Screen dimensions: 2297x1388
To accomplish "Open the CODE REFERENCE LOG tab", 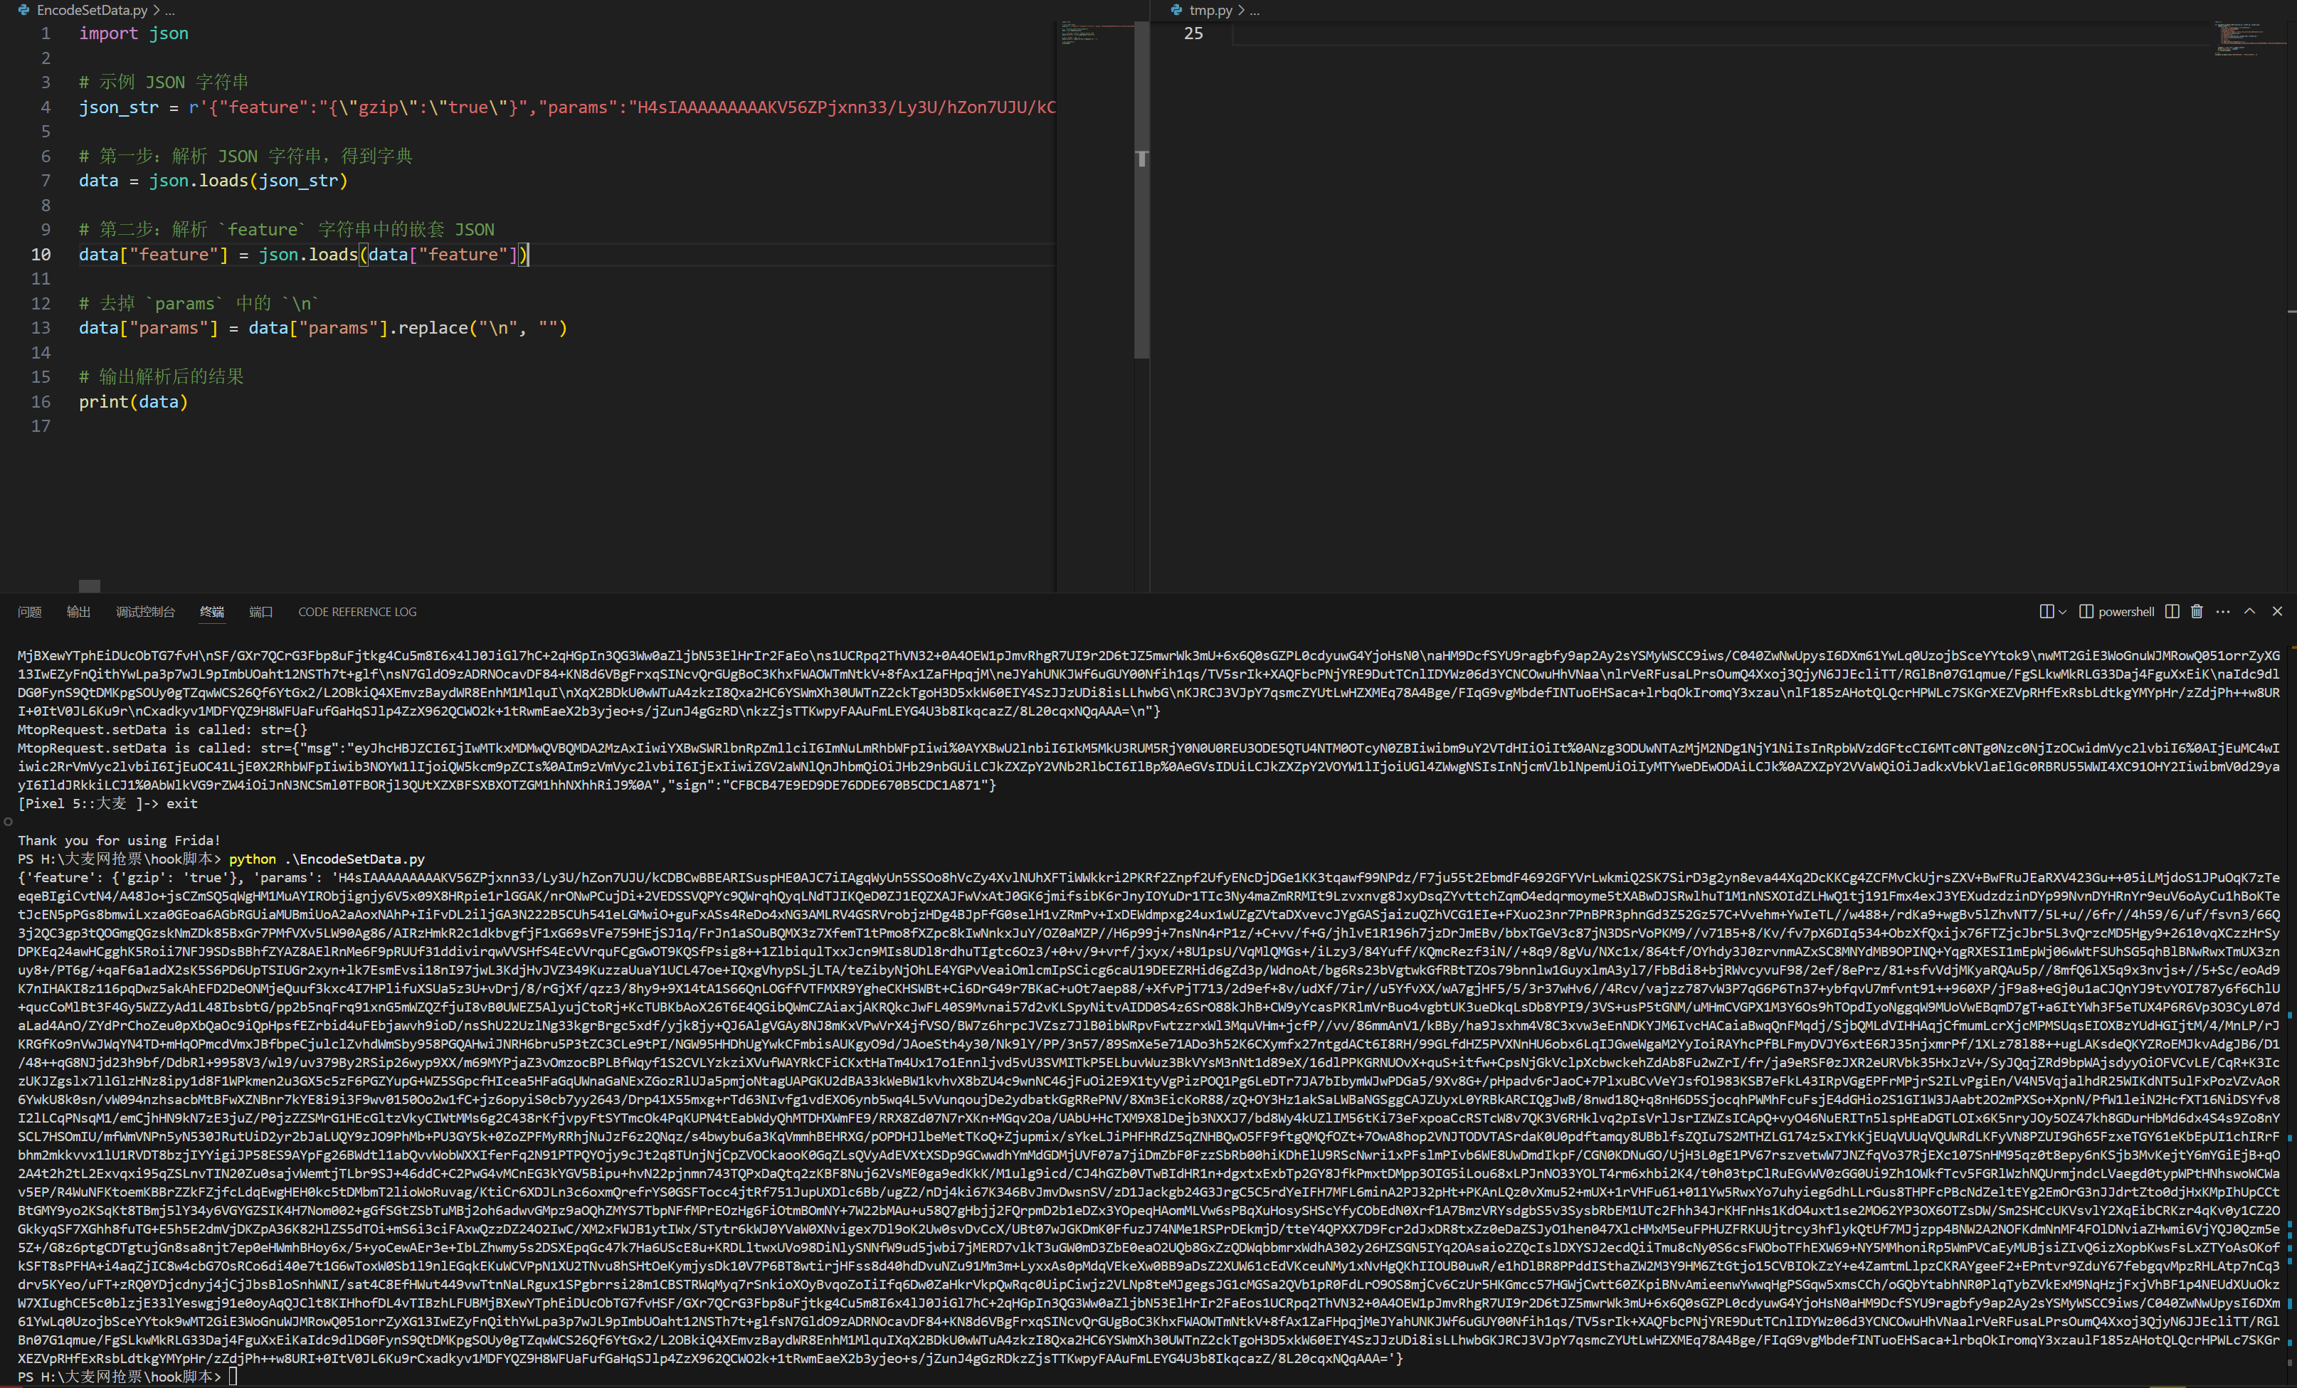I will point(357,612).
